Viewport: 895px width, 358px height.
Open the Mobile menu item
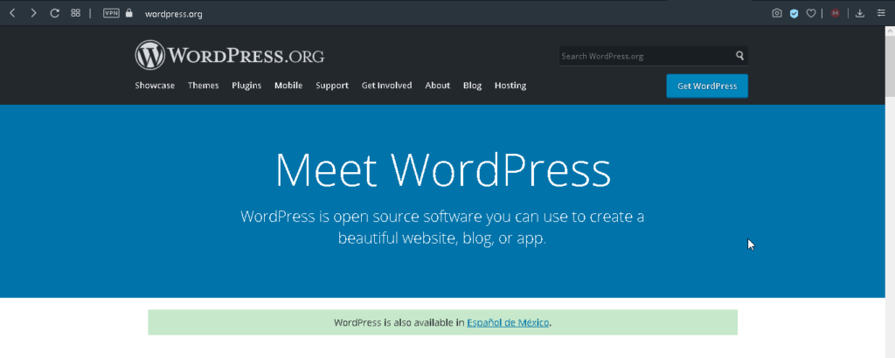pyautogui.click(x=288, y=86)
